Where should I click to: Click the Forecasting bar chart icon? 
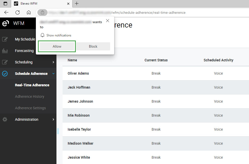pos(5,51)
